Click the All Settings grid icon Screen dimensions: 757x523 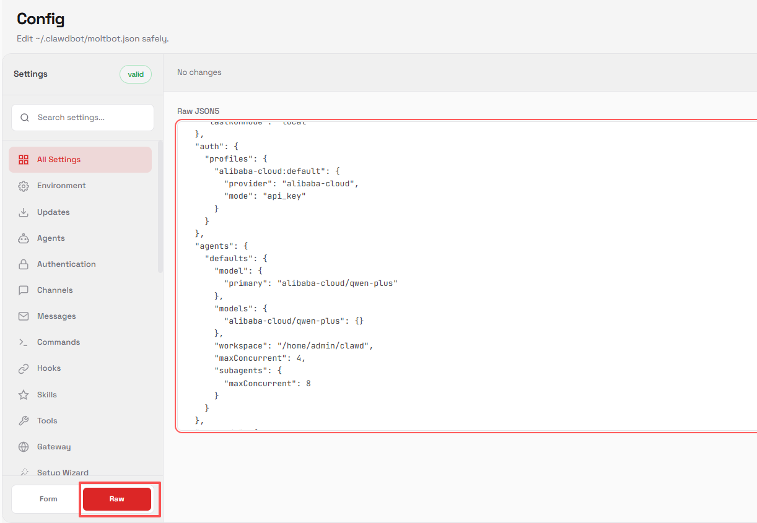click(x=24, y=160)
